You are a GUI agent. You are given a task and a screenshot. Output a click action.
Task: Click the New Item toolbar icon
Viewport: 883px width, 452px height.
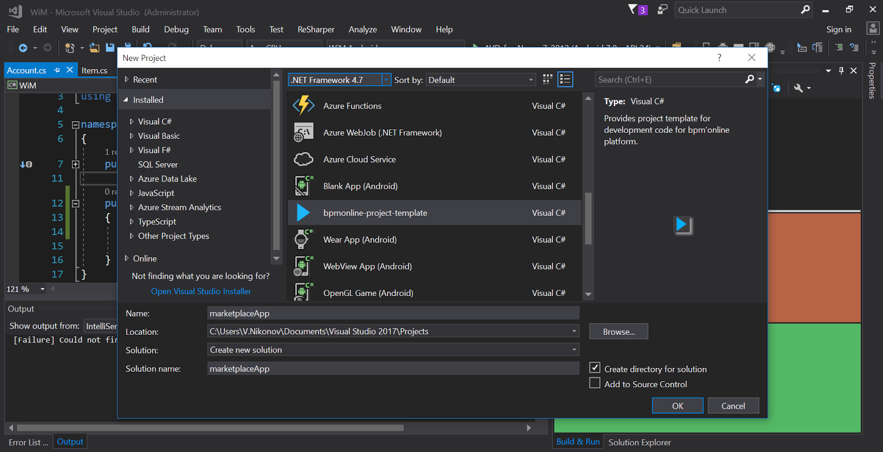coord(70,48)
